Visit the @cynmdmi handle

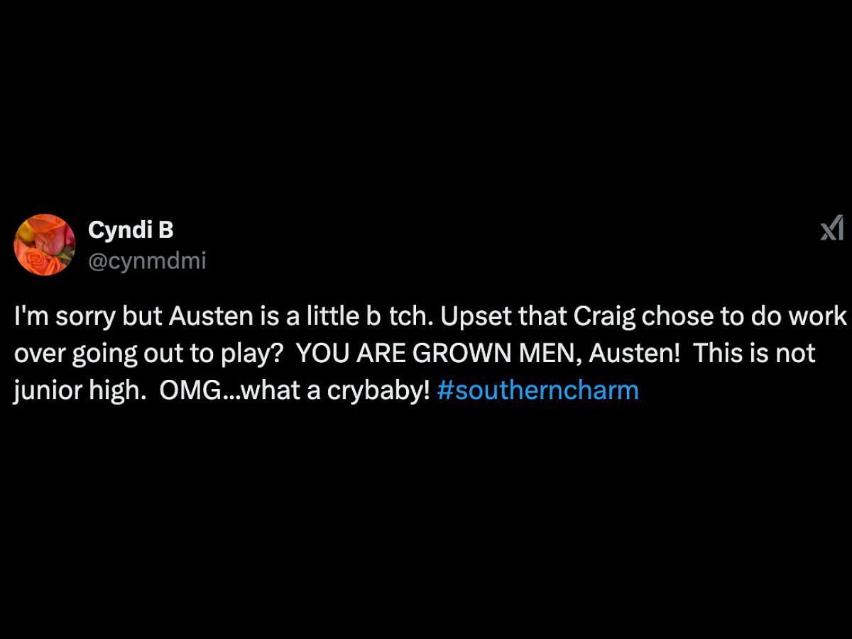(147, 261)
